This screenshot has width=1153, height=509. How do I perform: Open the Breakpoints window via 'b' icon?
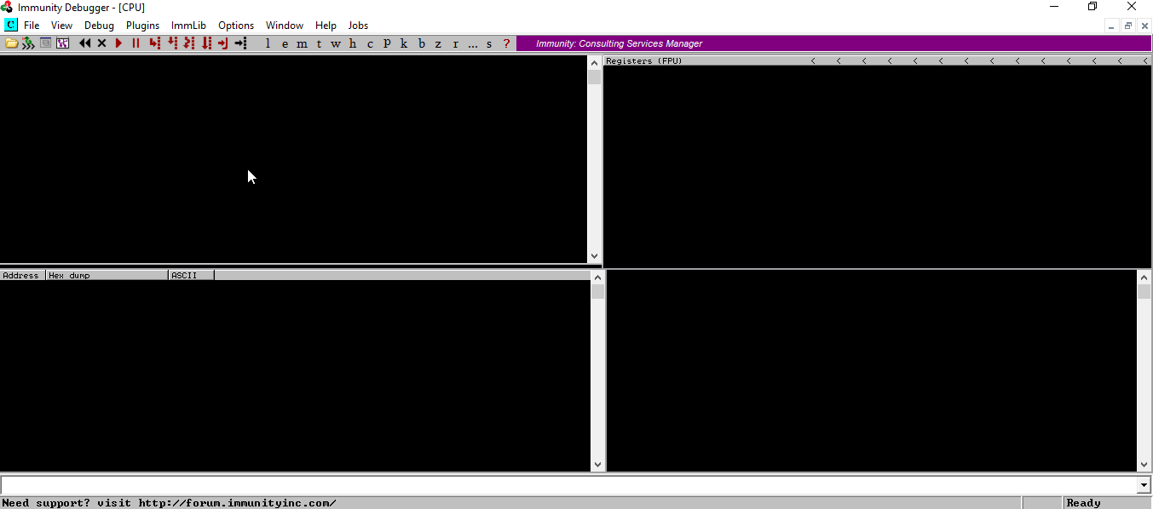point(421,43)
